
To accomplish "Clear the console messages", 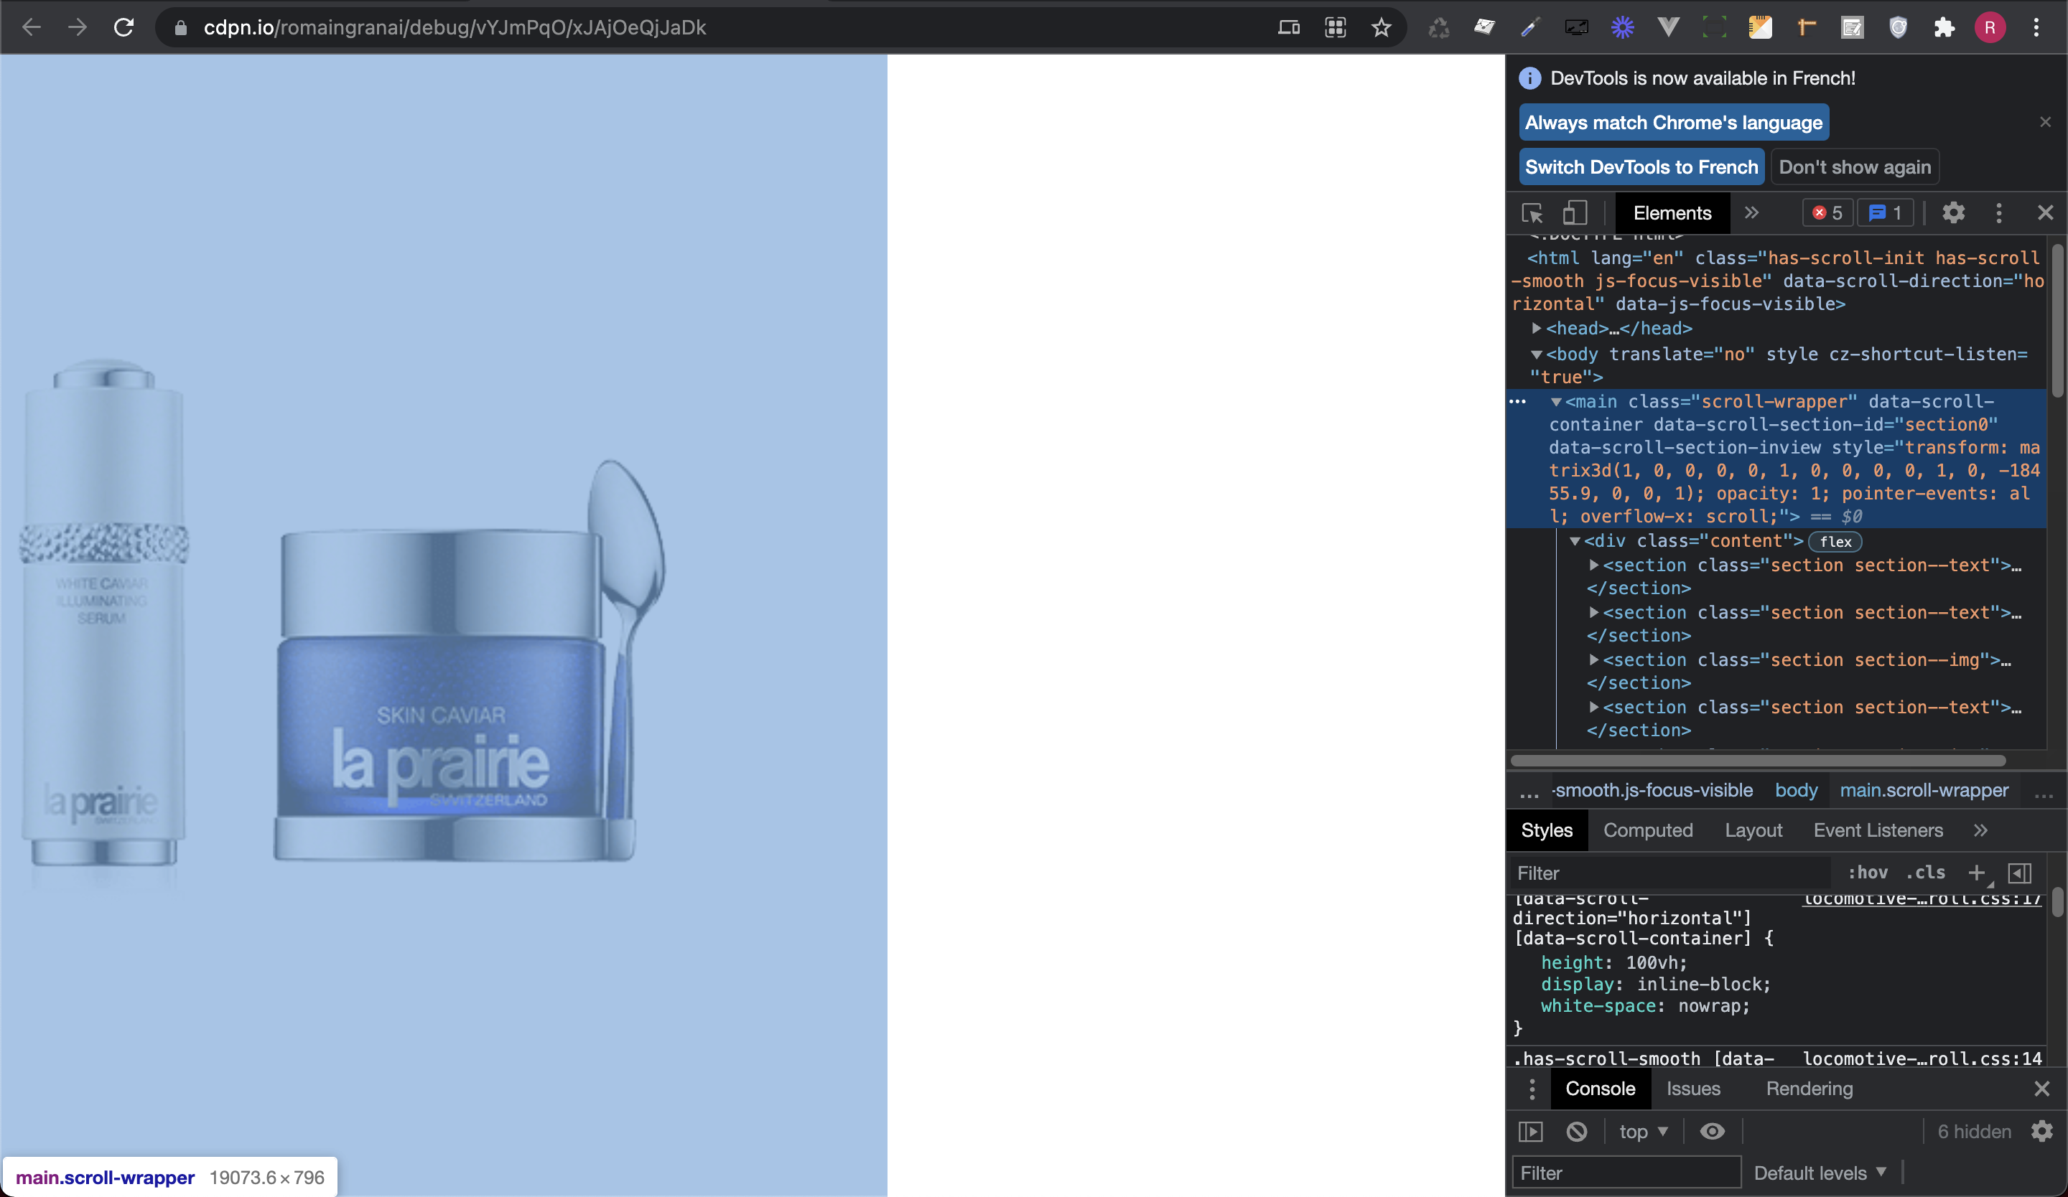I will click(x=1578, y=1132).
